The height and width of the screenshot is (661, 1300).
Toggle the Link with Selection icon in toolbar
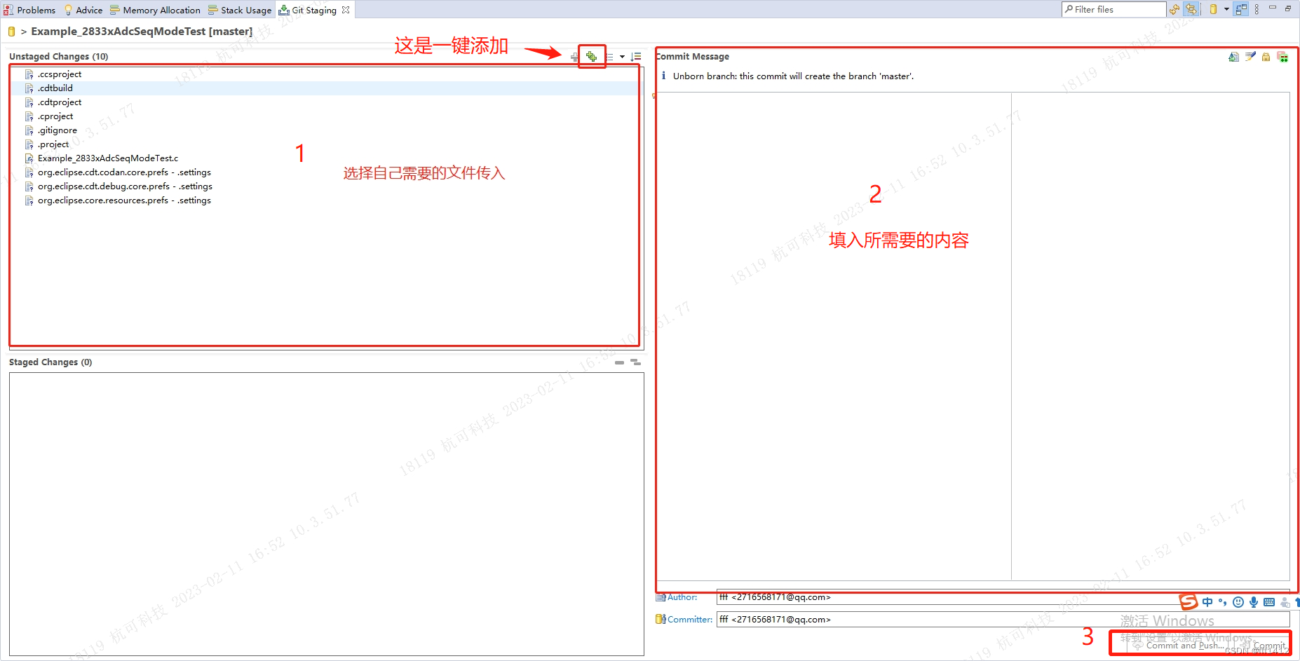pyautogui.click(x=1191, y=9)
